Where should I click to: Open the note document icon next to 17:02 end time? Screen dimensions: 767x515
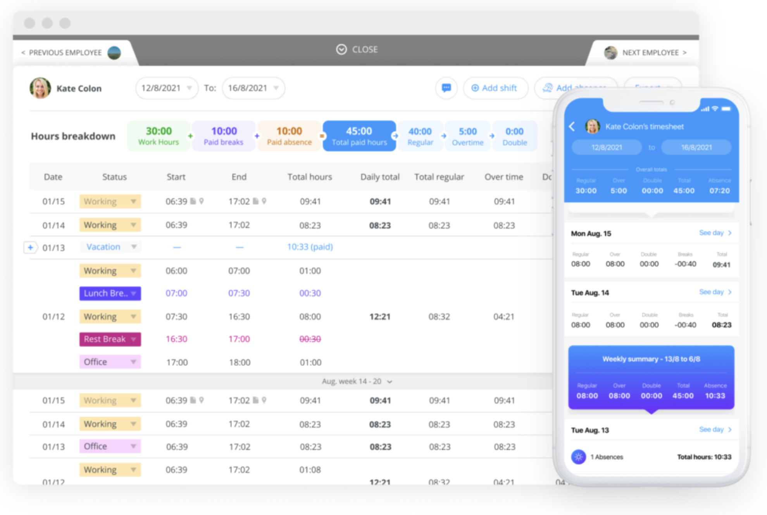tap(256, 201)
